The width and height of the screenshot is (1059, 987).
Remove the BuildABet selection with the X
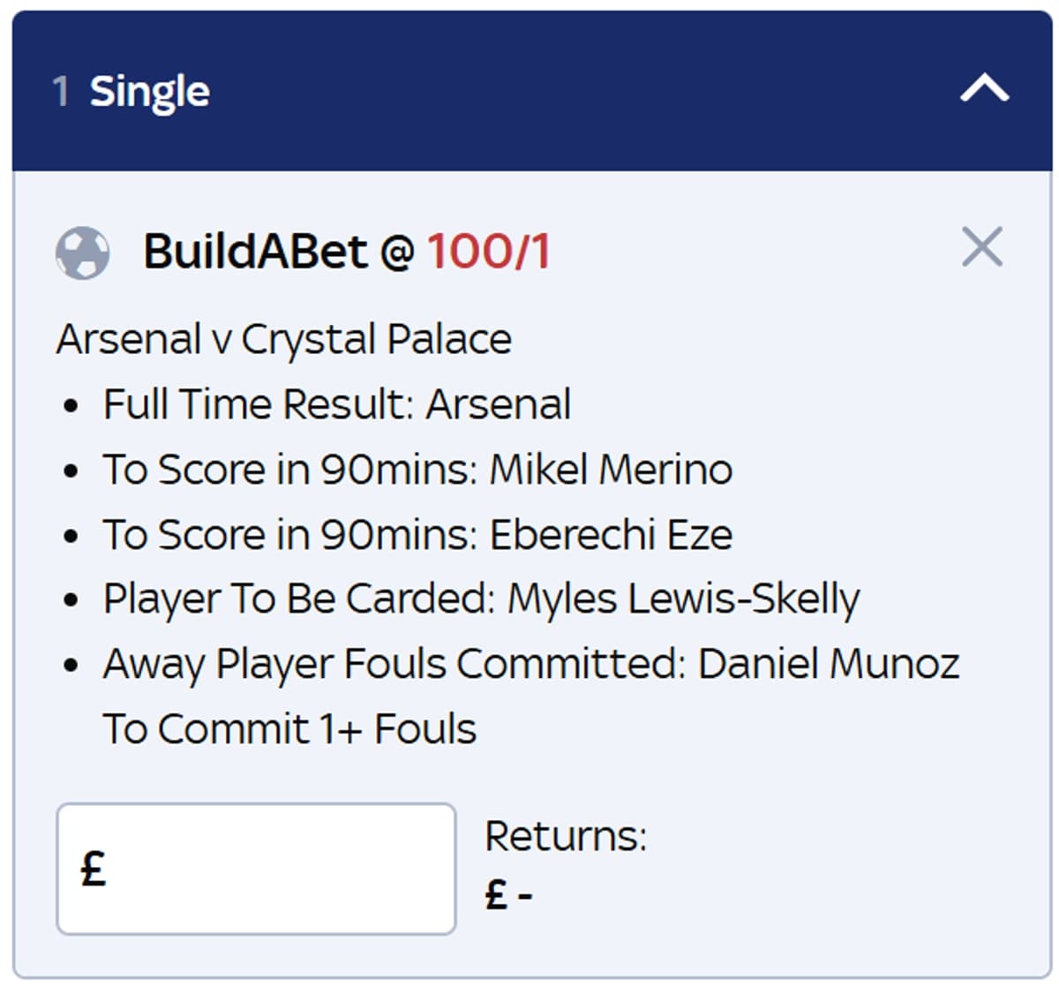pyautogui.click(x=980, y=247)
